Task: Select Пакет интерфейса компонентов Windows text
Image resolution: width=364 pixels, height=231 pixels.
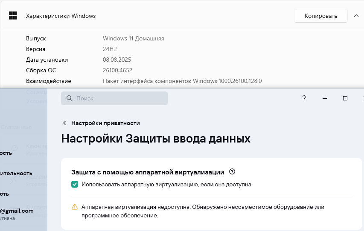Action: [182, 81]
